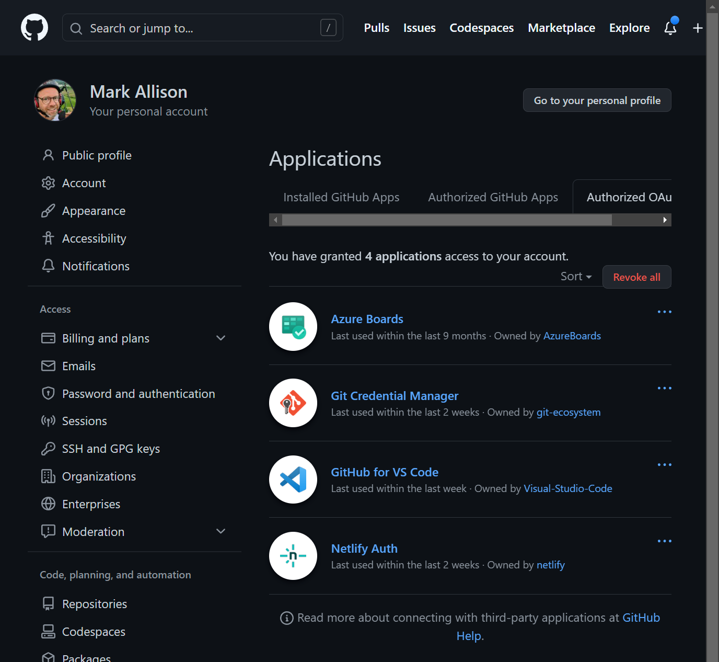Focus the Search or jump to field
Image resolution: width=719 pixels, height=662 pixels.
[203, 28]
